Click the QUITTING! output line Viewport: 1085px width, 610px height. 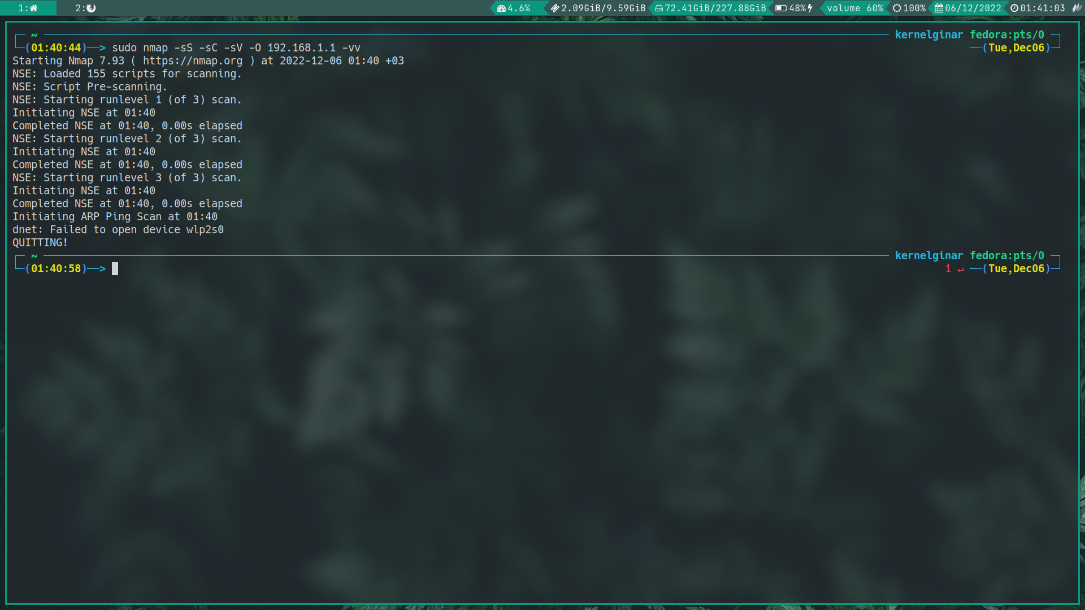pos(40,242)
